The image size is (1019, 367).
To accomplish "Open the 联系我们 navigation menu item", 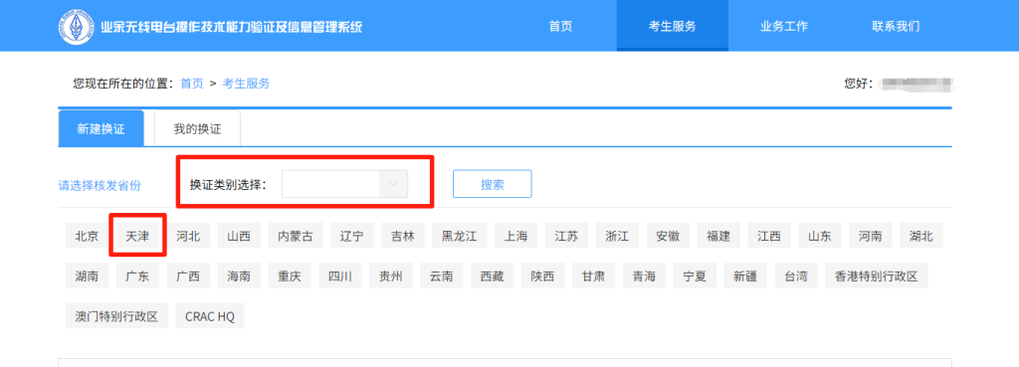I will tap(896, 26).
